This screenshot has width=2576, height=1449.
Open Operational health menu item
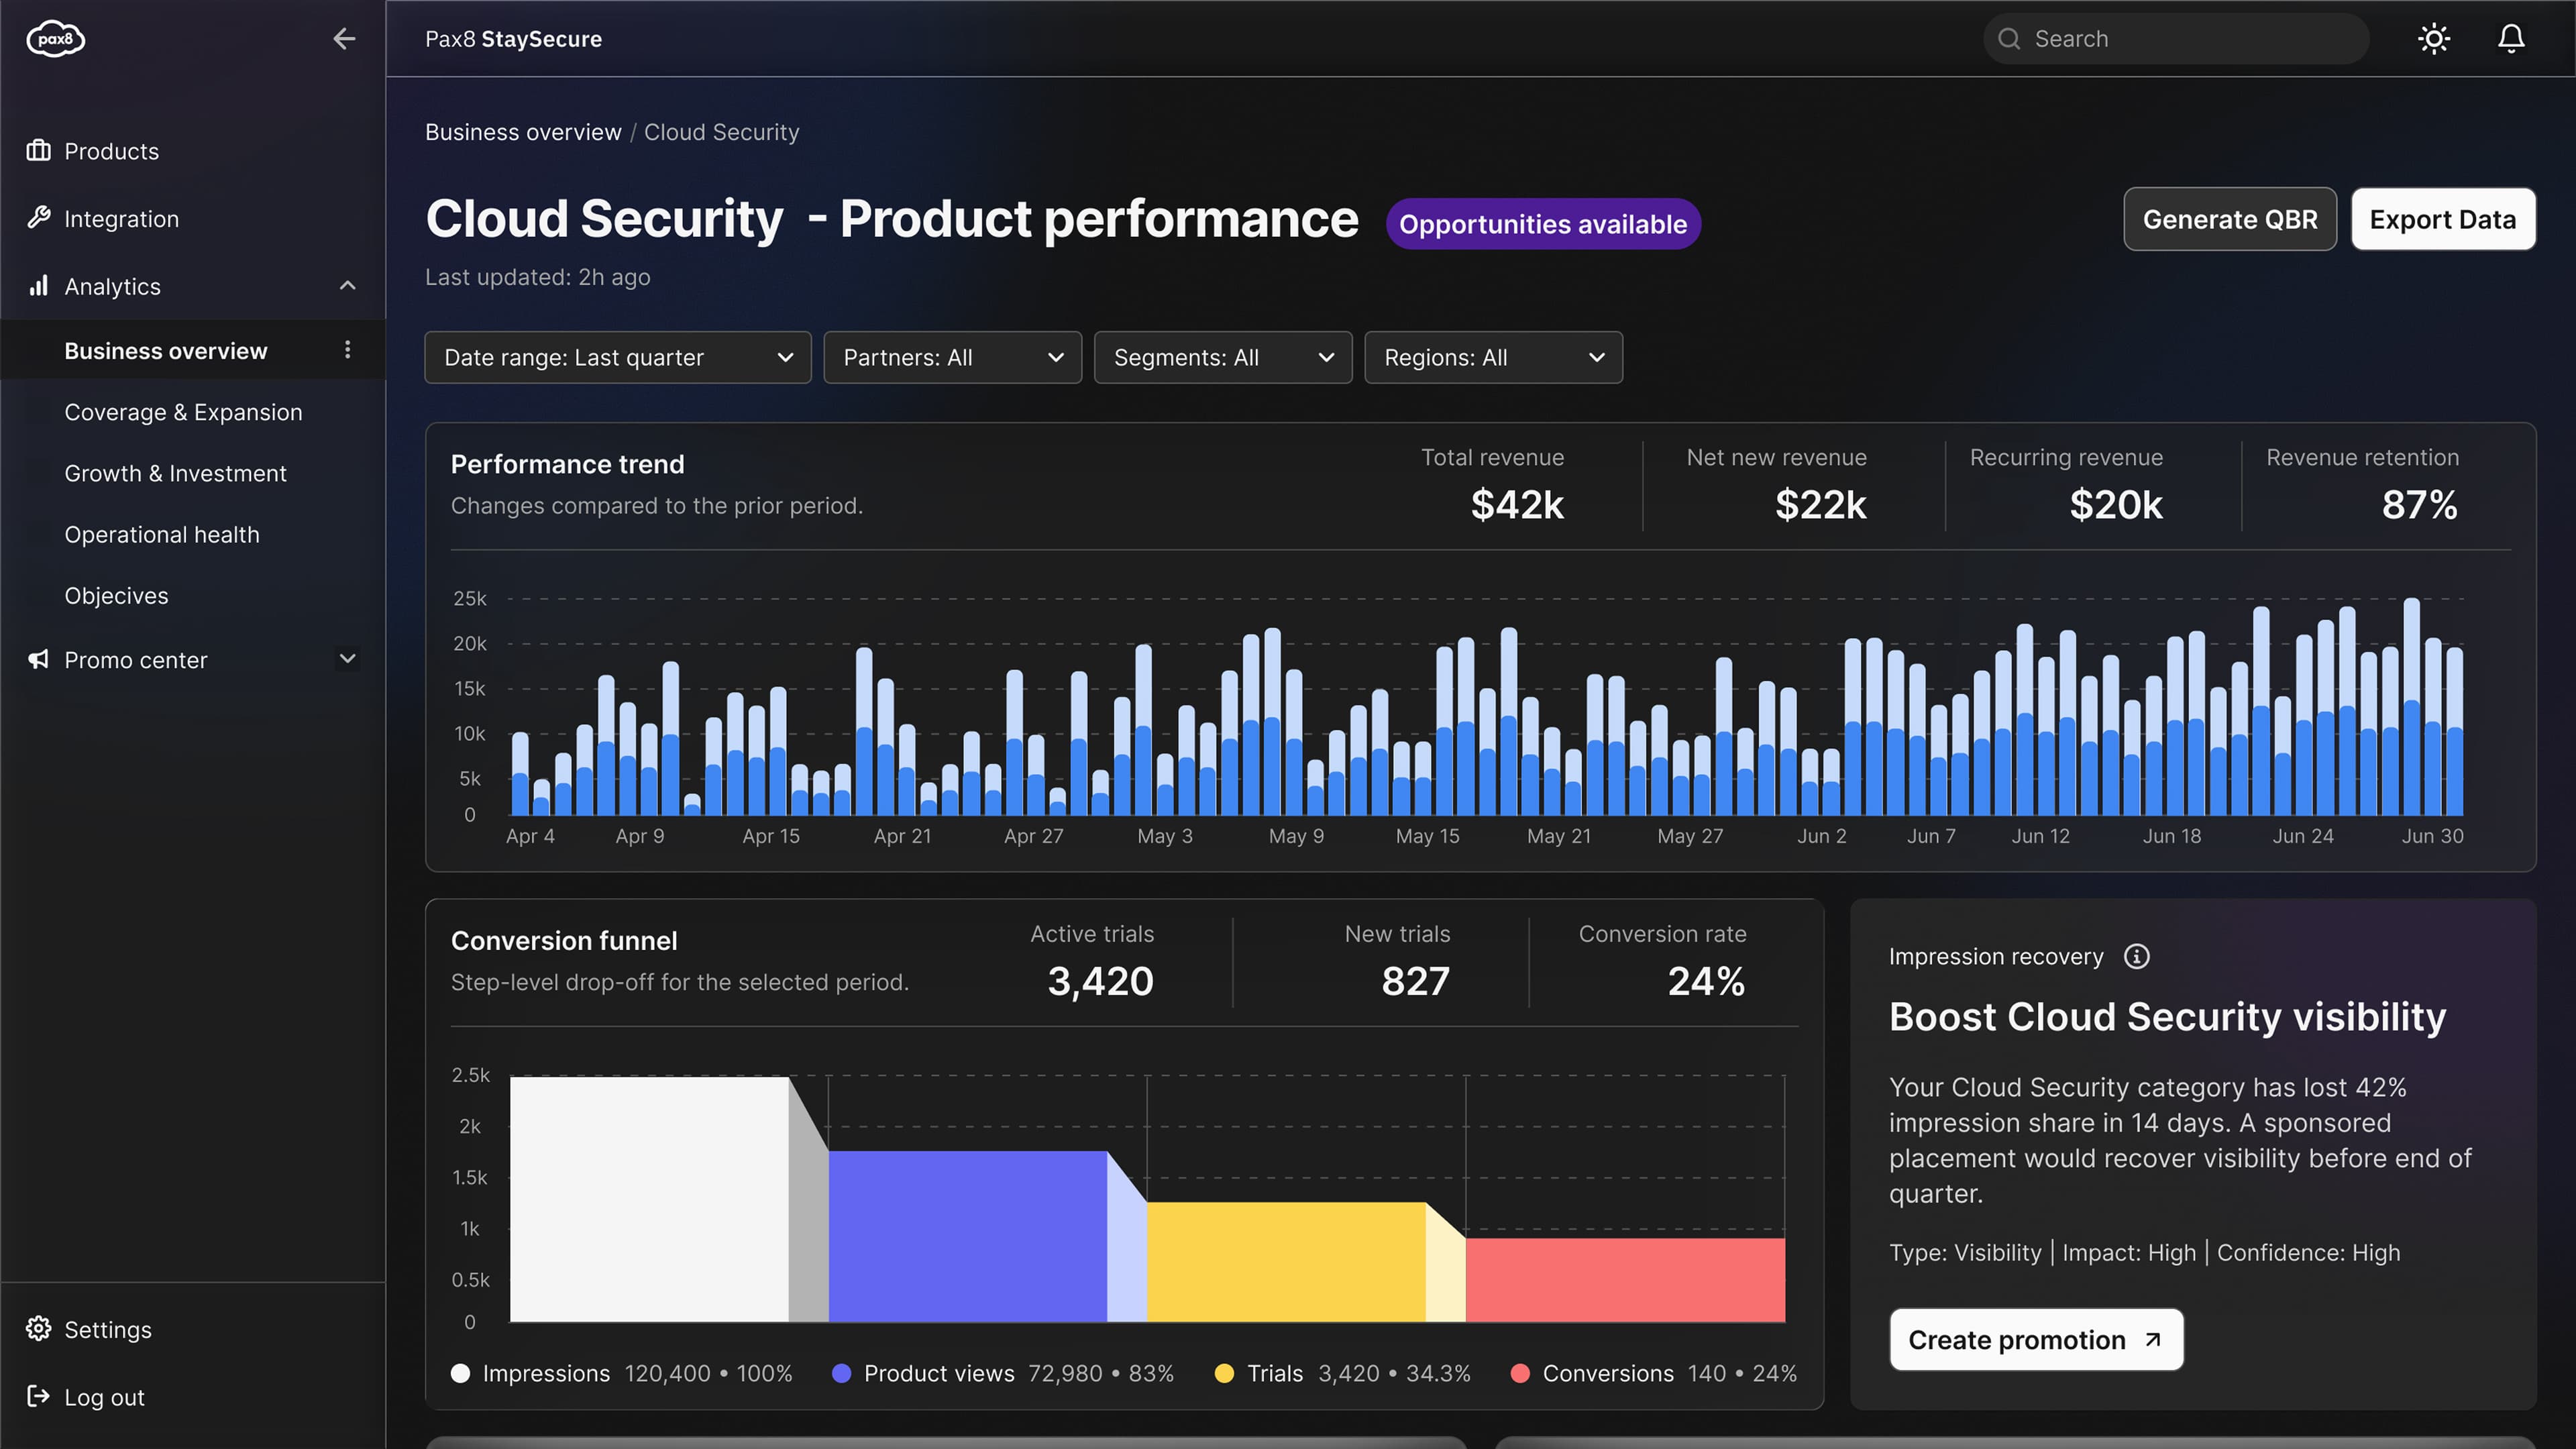point(162,534)
